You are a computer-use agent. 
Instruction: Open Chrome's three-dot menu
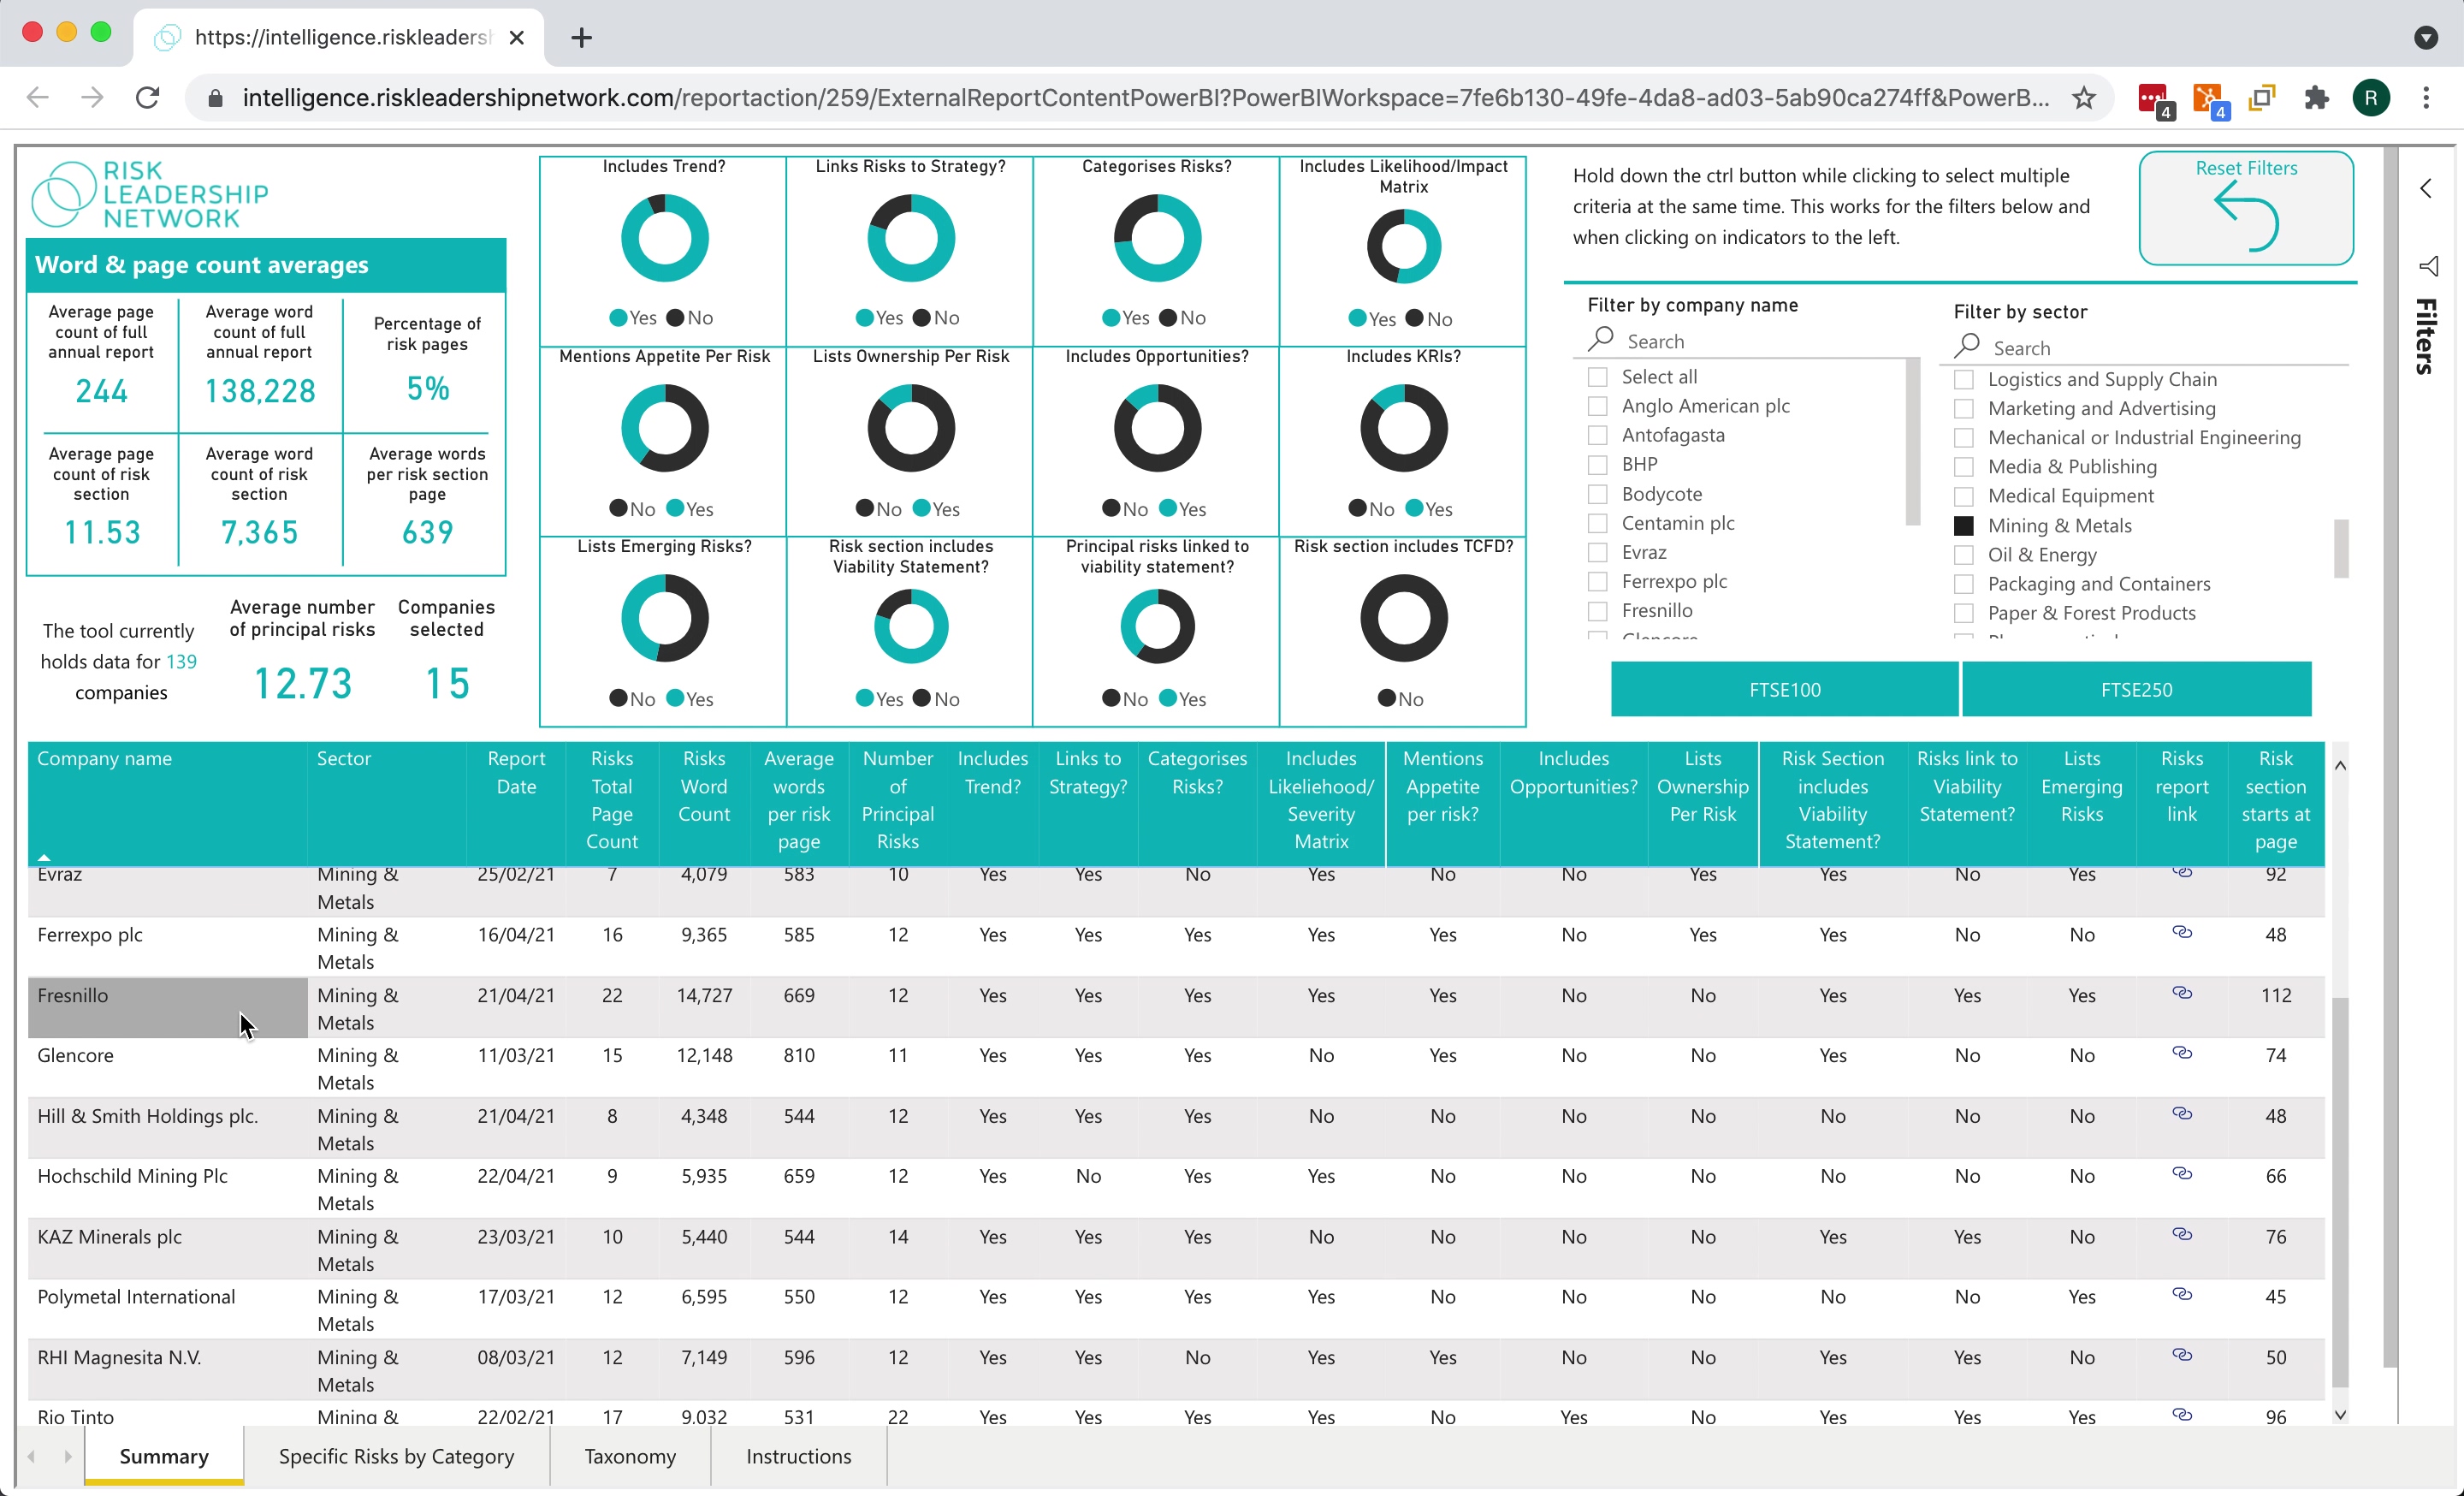[x=2425, y=97]
